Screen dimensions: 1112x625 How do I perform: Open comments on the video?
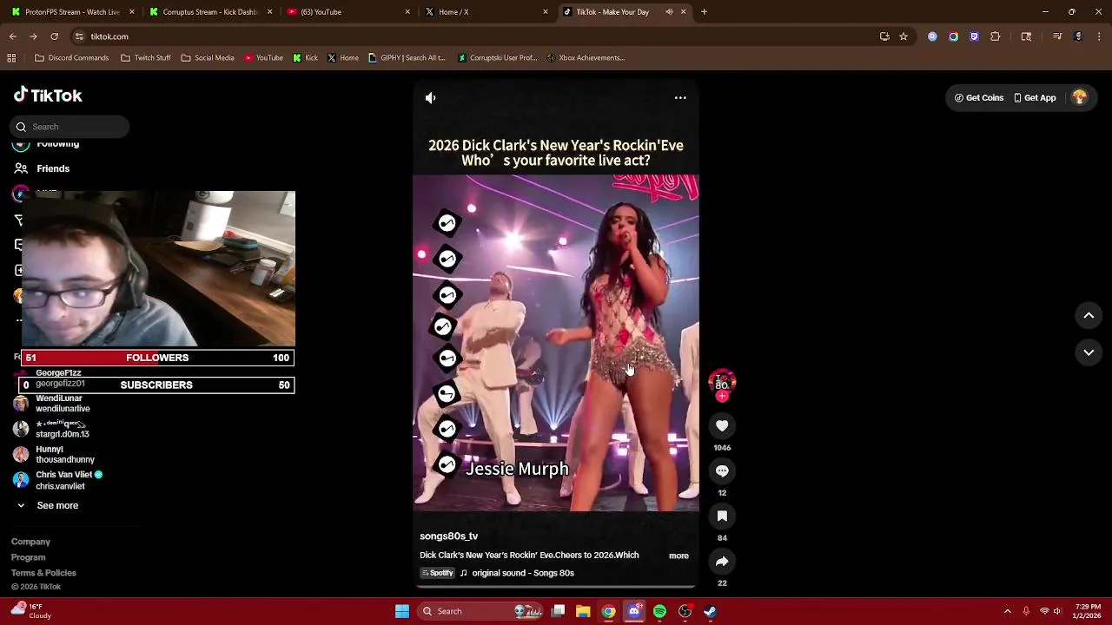point(722,471)
